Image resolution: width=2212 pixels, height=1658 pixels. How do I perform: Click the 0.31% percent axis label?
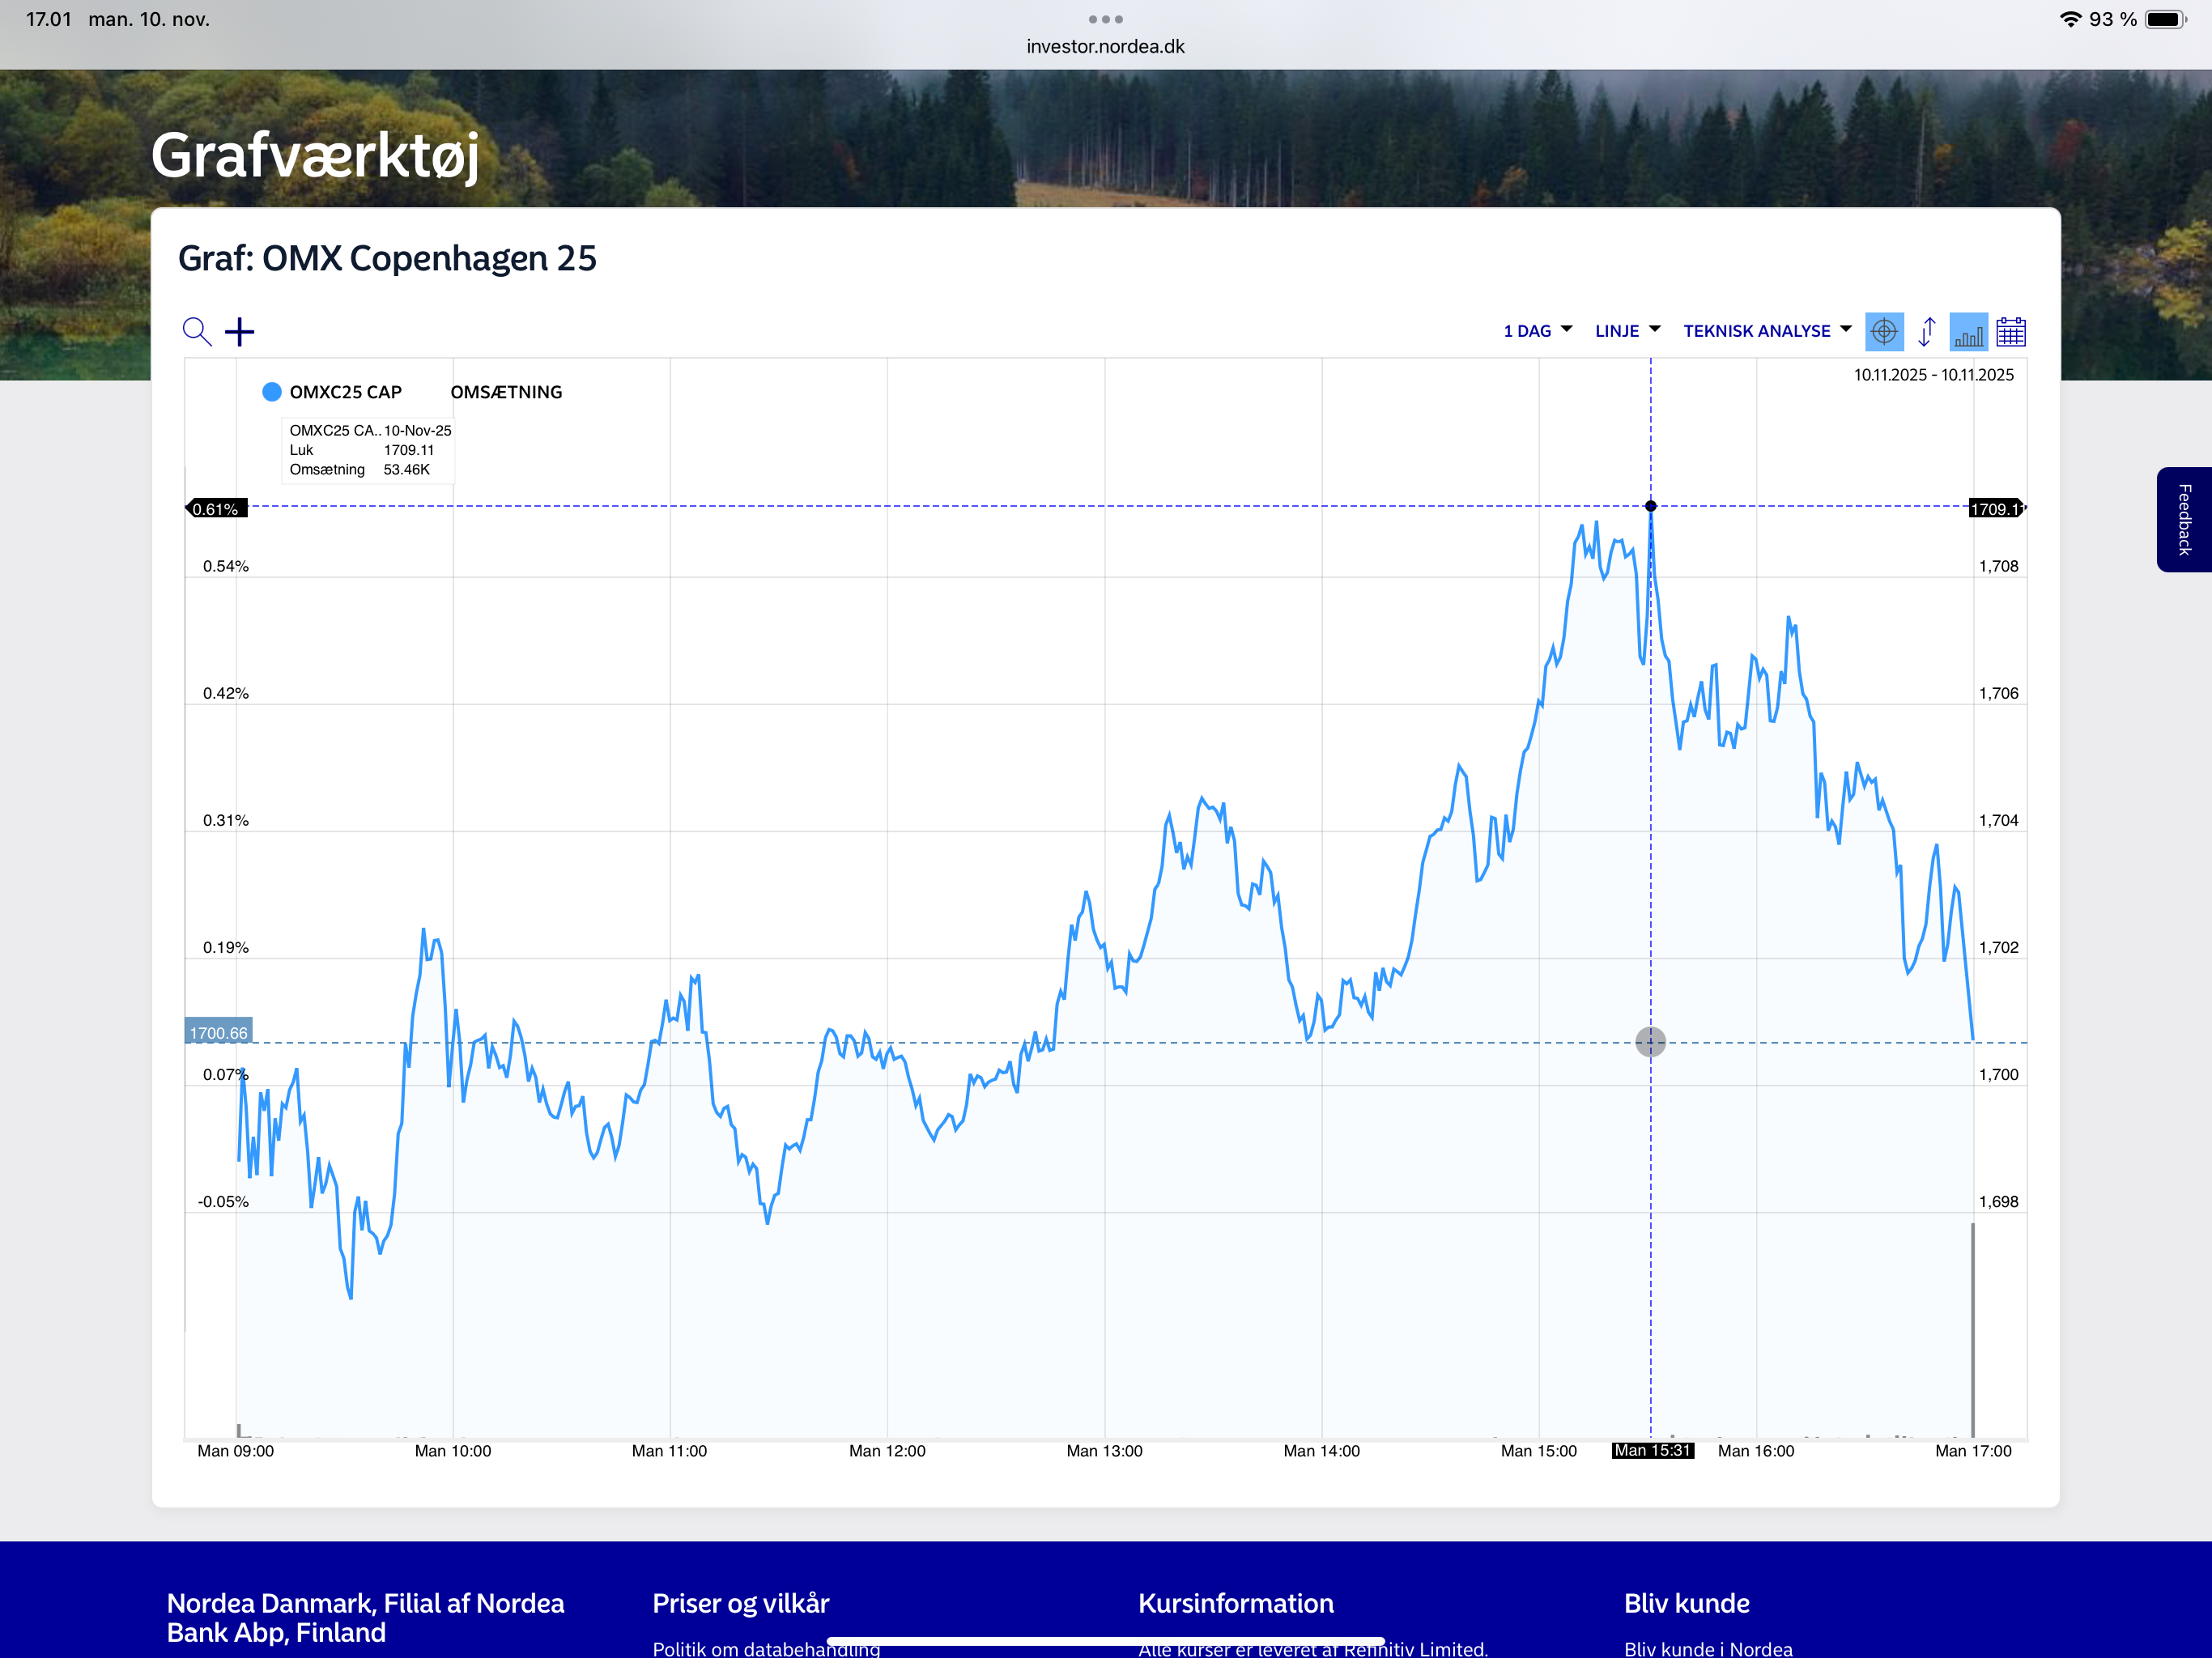226,820
